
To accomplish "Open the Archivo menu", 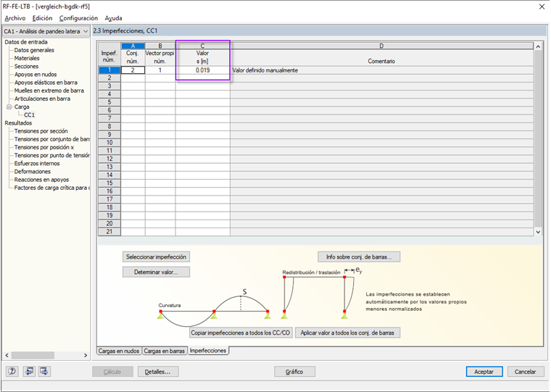I will point(15,18).
